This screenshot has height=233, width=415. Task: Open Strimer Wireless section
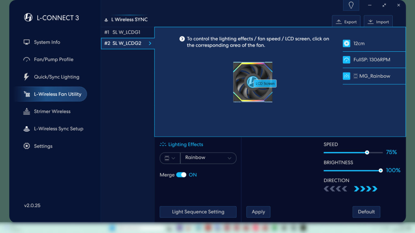[52, 112]
